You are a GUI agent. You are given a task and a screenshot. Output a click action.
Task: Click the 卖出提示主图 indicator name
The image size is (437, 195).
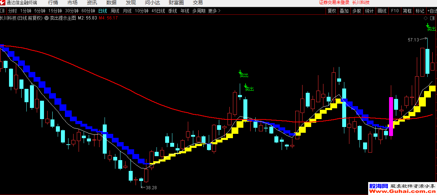pos(63,18)
